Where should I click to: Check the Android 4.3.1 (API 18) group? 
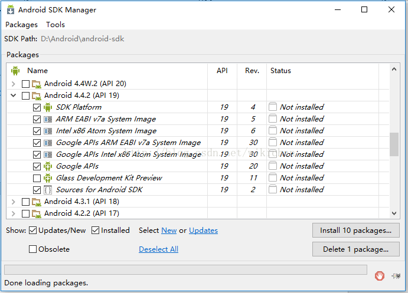25,202
